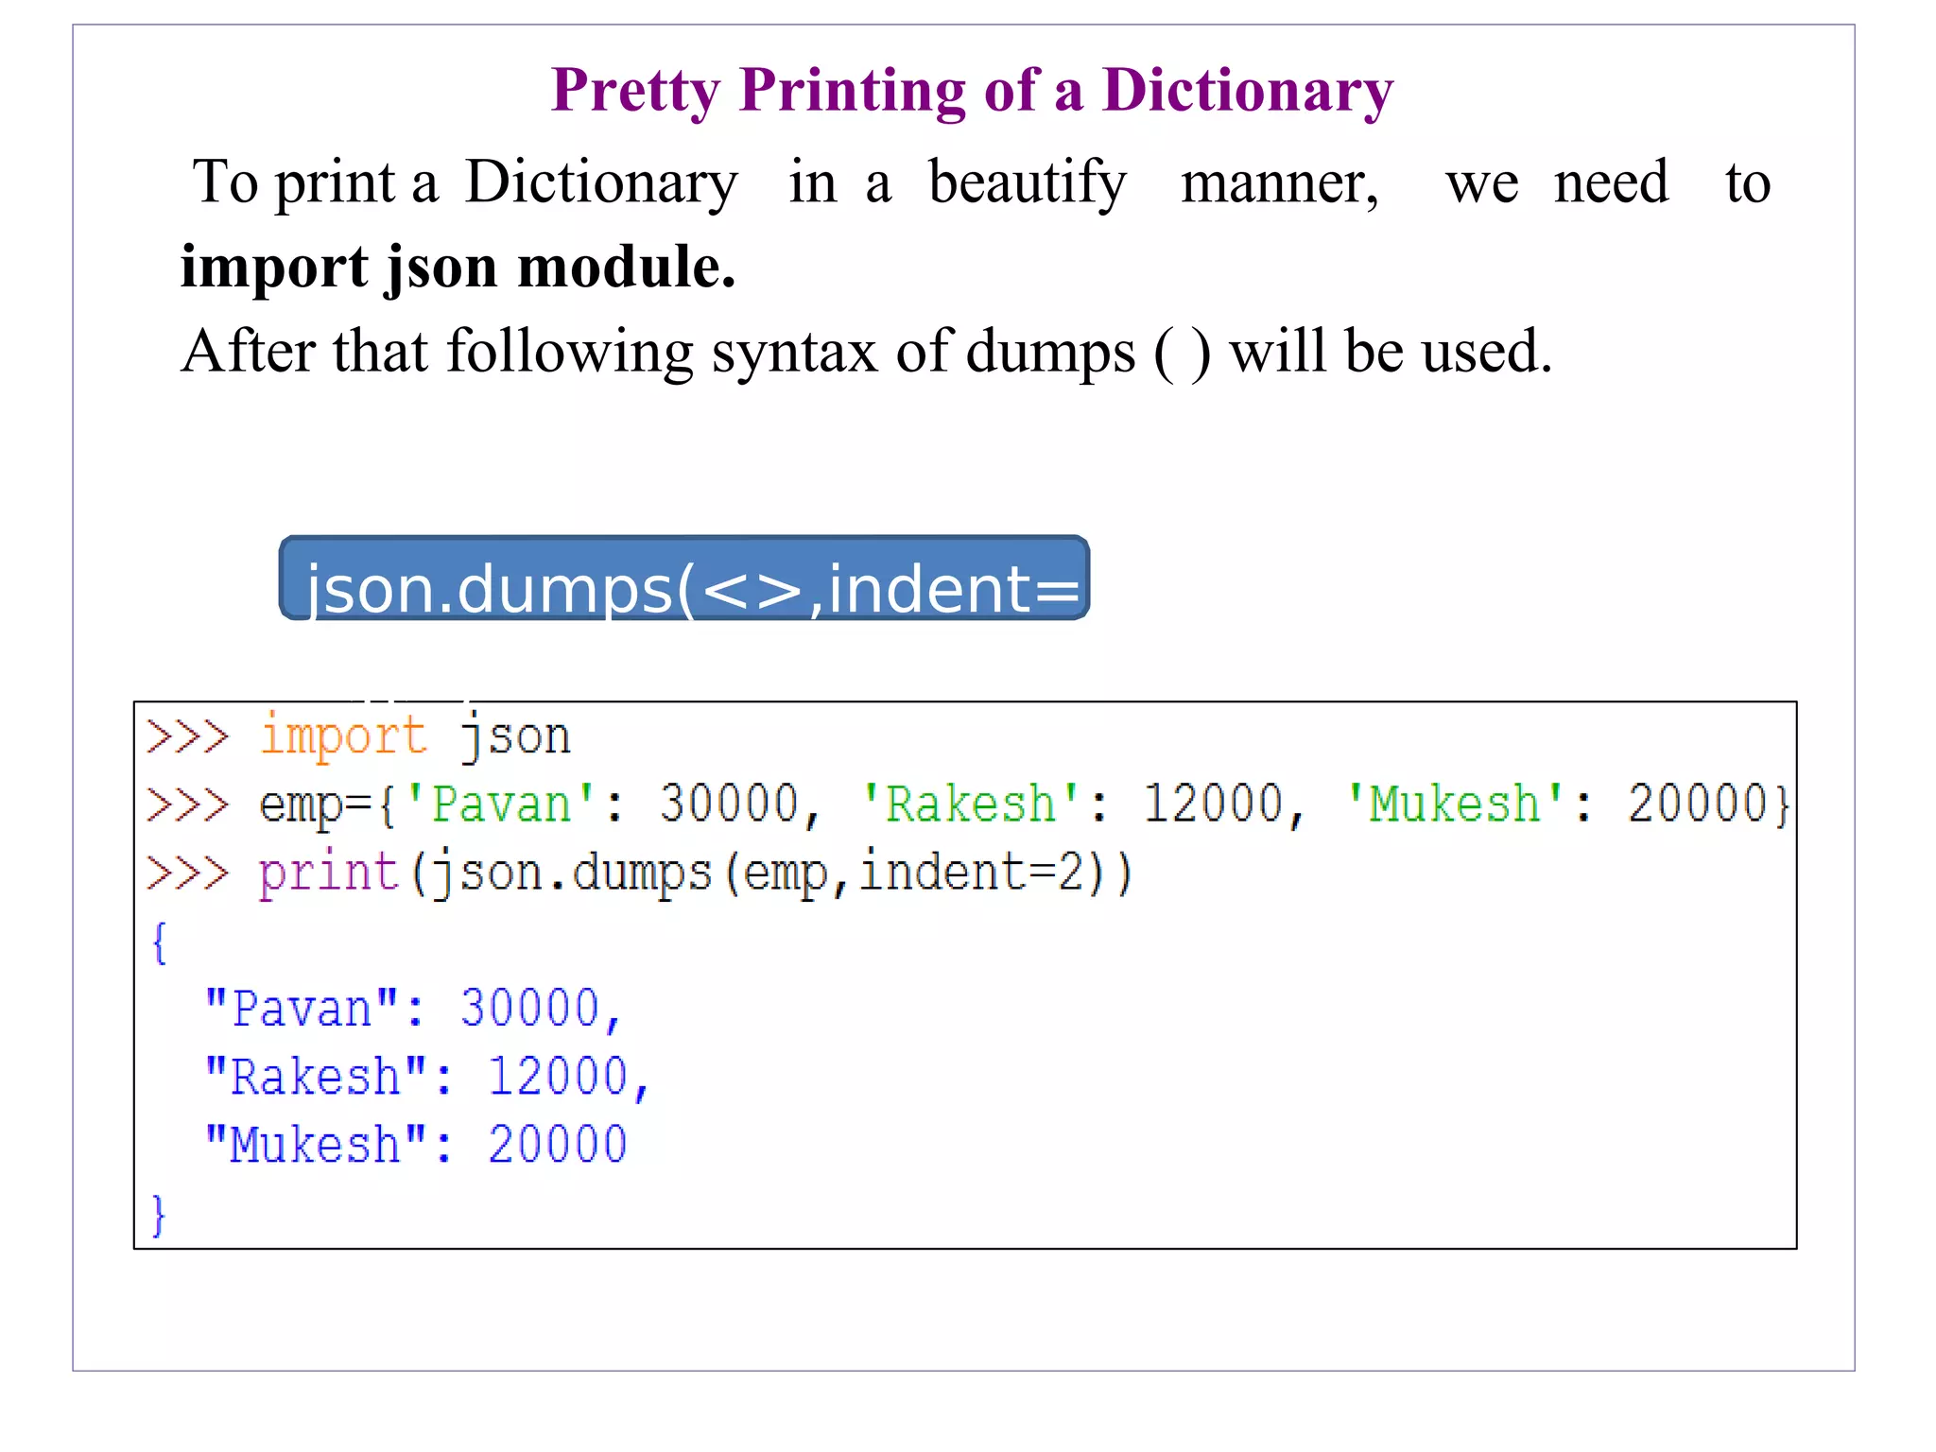Click the 'Rakesh' key in emp assignment
Screen dimensions: 1936x1452
tap(971, 805)
